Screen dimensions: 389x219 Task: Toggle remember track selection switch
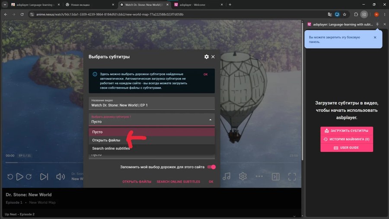(x=212, y=167)
